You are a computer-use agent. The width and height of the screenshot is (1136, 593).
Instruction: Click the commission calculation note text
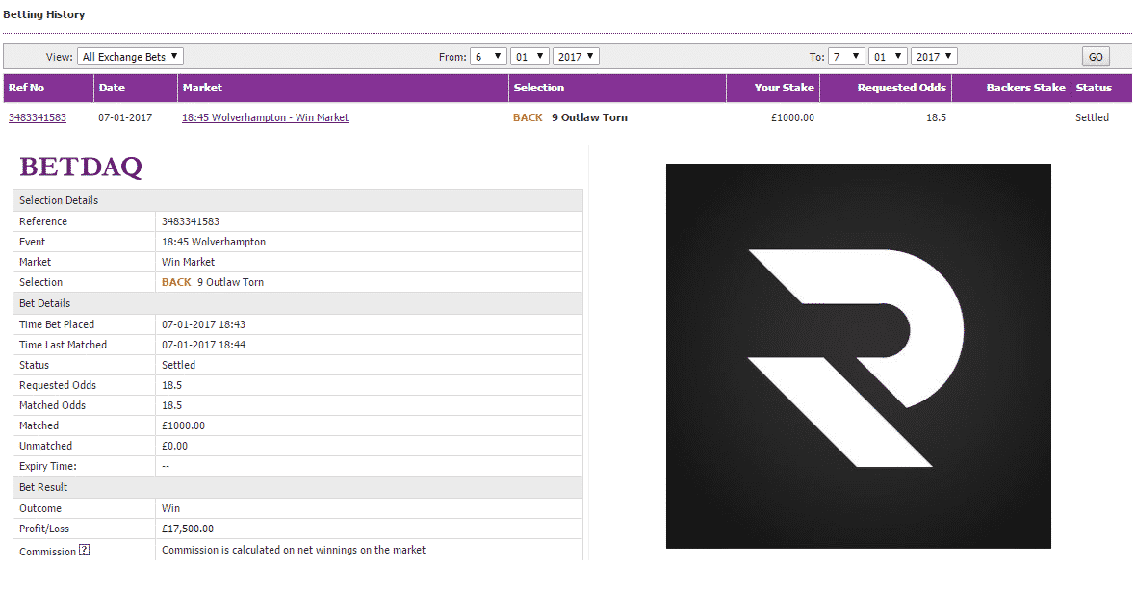pos(294,550)
